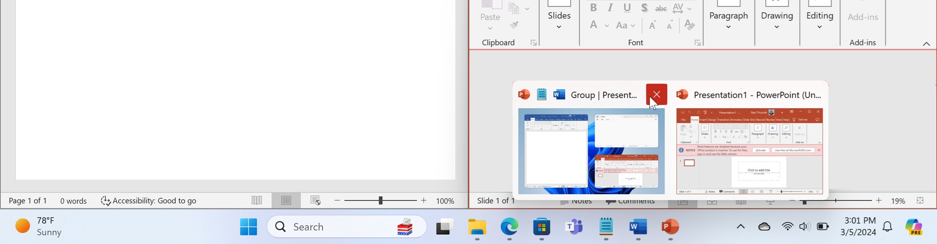Screen dimensions: 937x244
Task: Open Copilot Preview in the taskbar
Action: (914, 227)
